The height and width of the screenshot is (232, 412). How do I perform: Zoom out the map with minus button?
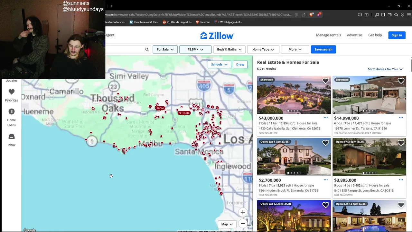pos(243,223)
